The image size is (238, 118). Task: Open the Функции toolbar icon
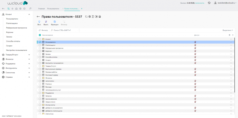(x=54, y=22)
